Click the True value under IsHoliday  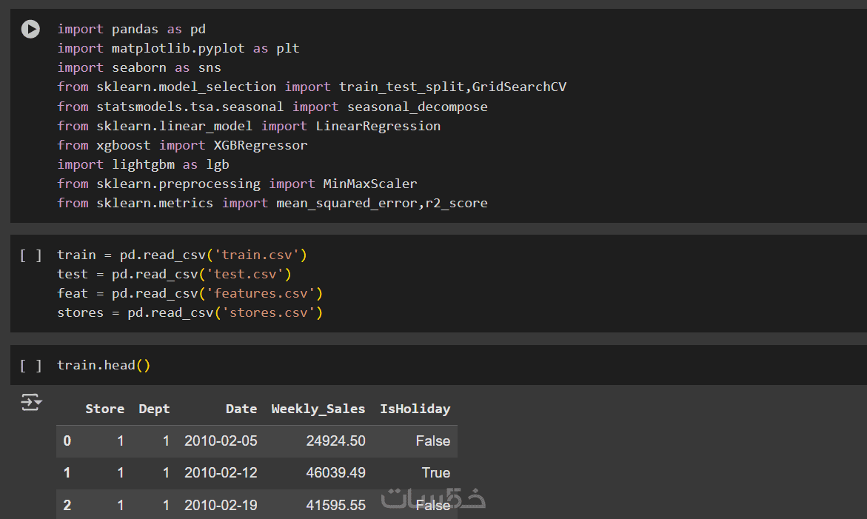coord(435,473)
